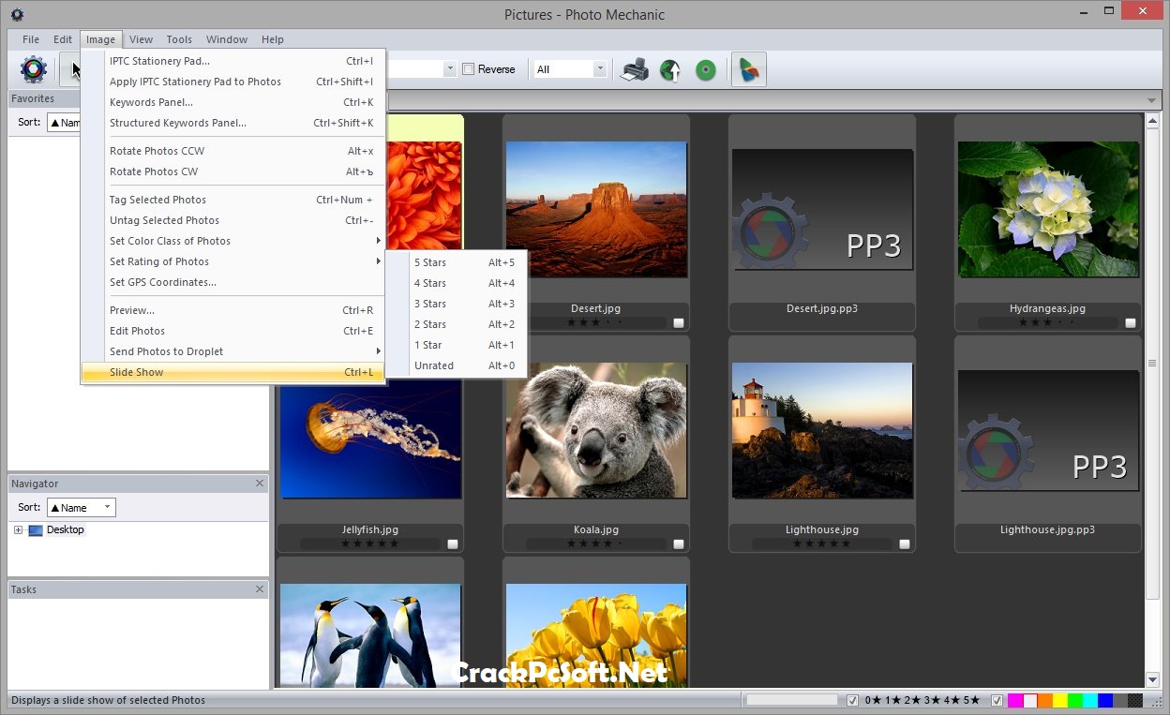Select the Koala.jpg thumbnail image

pyautogui.click(x=596, y=430)
